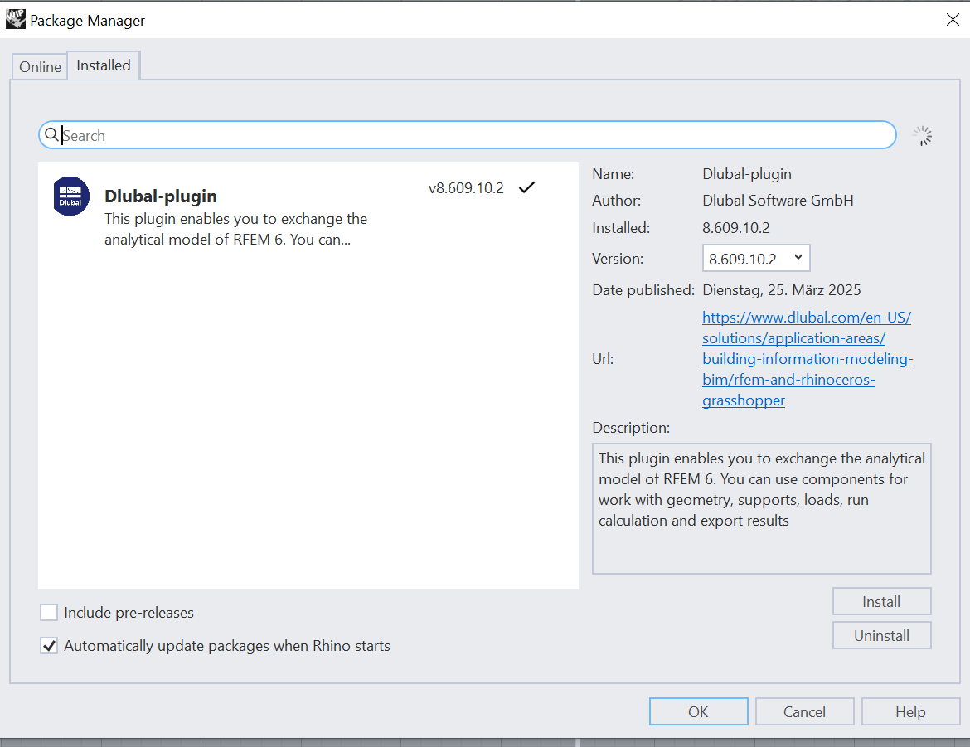The width and height of the screenshot is (970, 747).
Task: Open the dlubal.com plugin URL link
Action: click(807, 358)
